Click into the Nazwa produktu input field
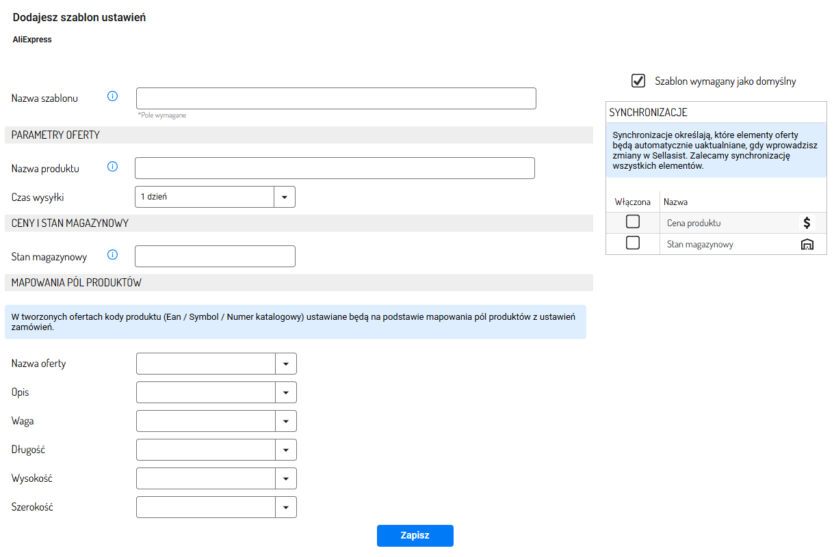 pos(335,168)
